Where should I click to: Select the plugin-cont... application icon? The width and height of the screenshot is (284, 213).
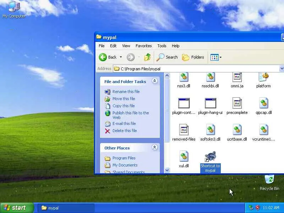[184, 103]
